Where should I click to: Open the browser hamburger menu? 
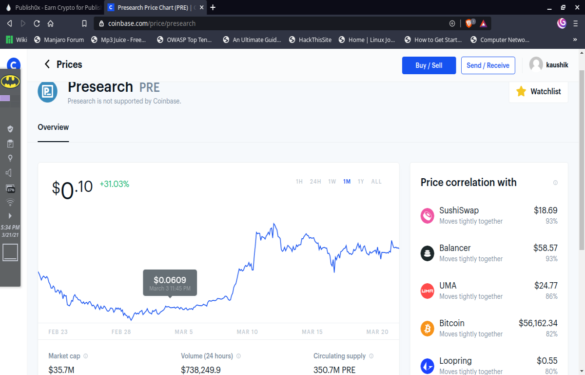click(x=576, y=23)
